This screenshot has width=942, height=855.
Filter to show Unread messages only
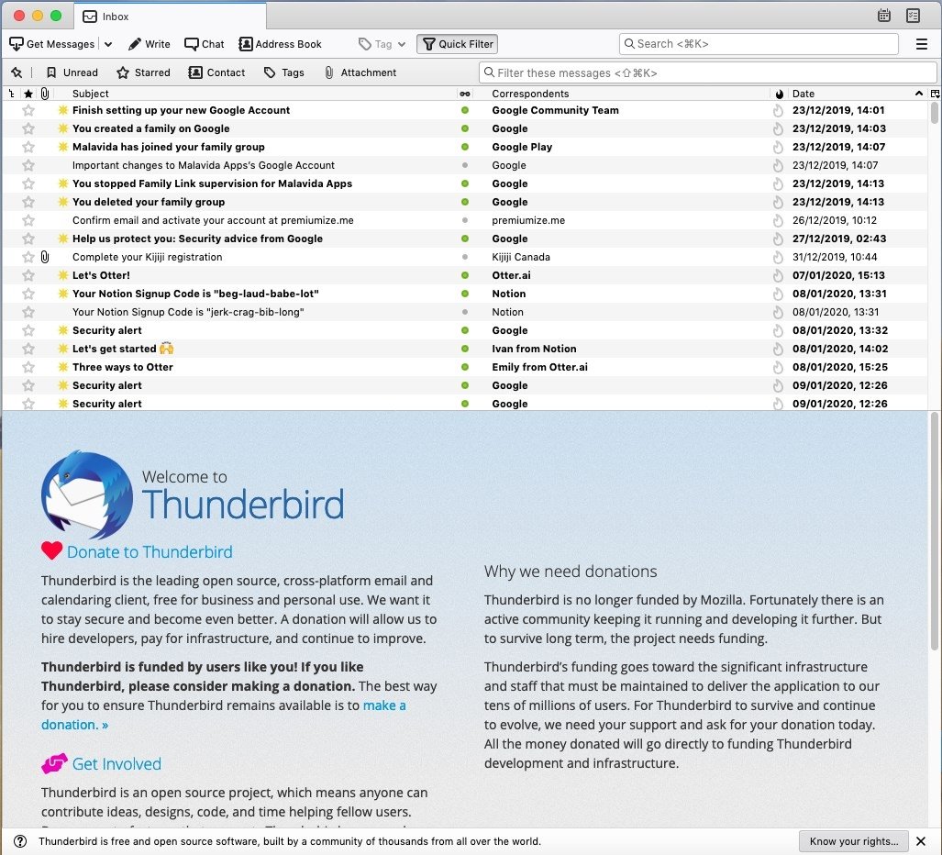click(72, 72)
